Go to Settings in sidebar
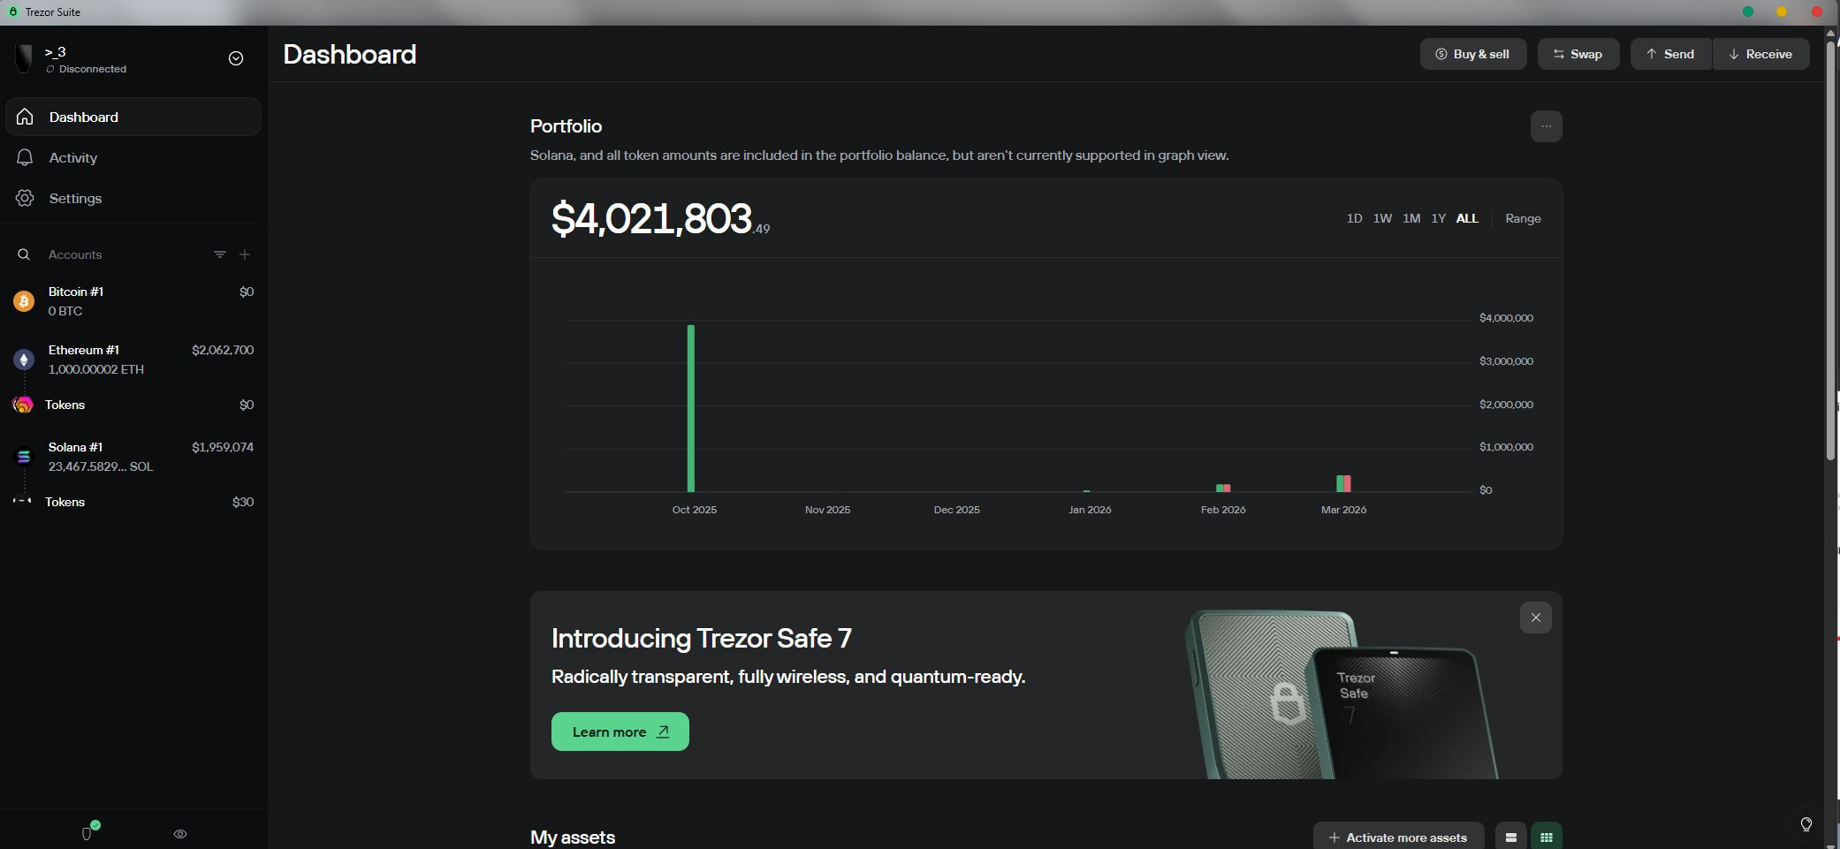 [133, 198]
